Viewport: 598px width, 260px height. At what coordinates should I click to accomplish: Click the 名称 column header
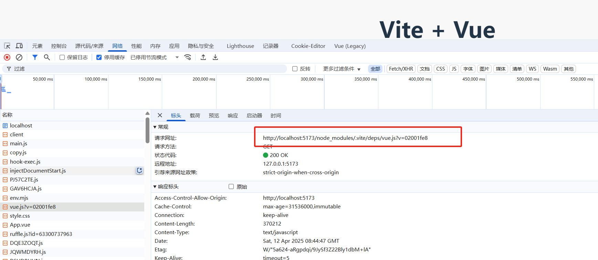pyautogui.click(x=72, y=115)
